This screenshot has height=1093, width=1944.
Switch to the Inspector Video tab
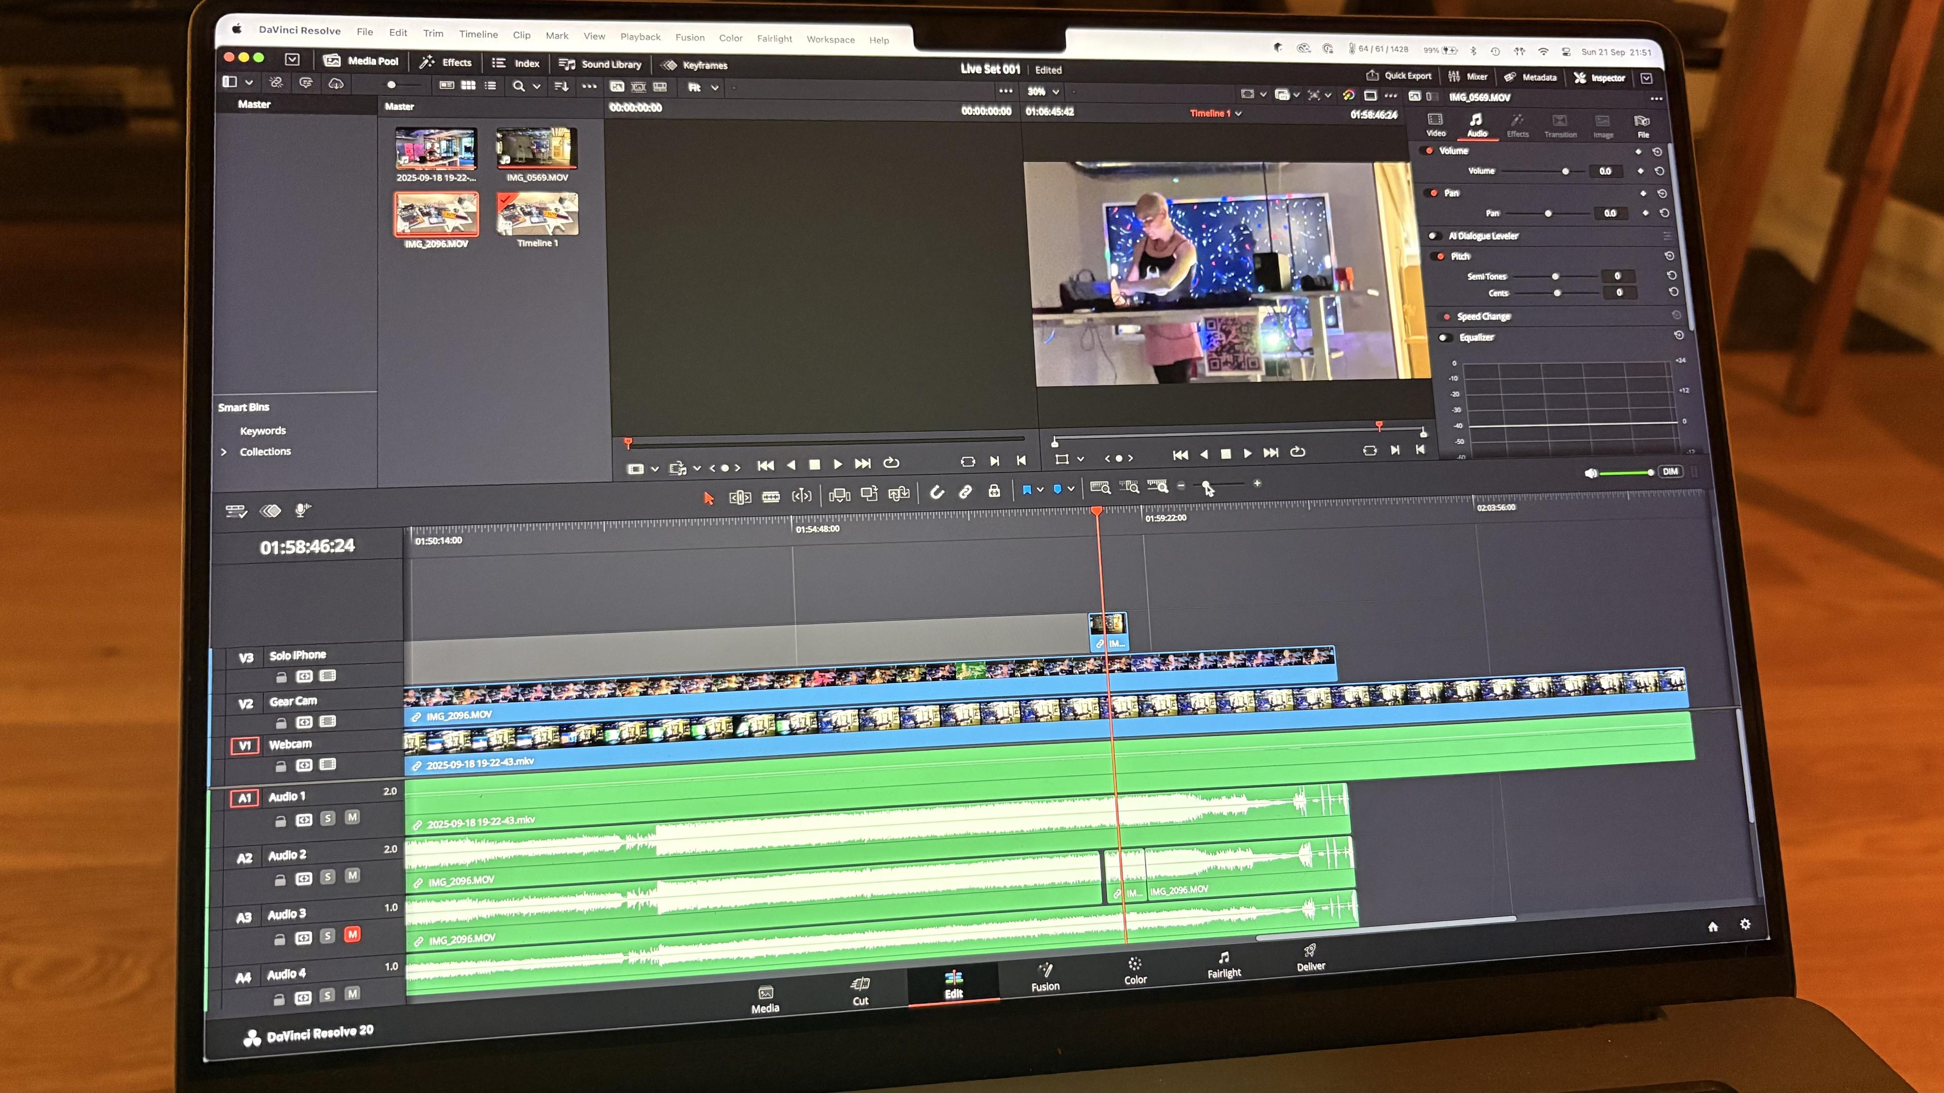point(1435,124)
